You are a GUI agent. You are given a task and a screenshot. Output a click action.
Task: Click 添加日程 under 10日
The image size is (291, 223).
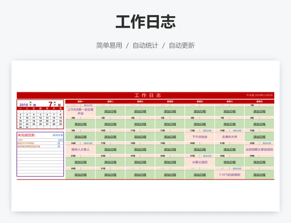tap(110, 137)
